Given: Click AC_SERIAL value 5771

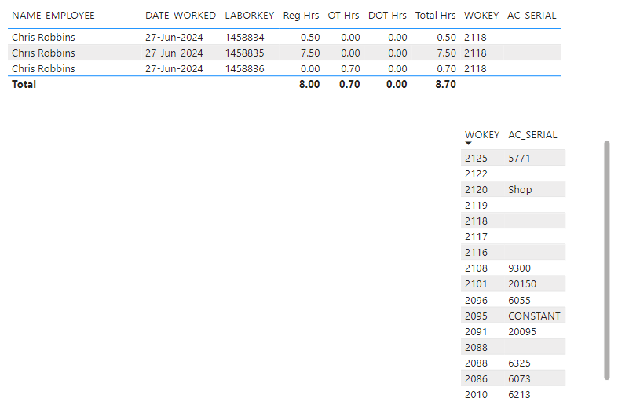Looking at the screenshot, I should (519, 158).
